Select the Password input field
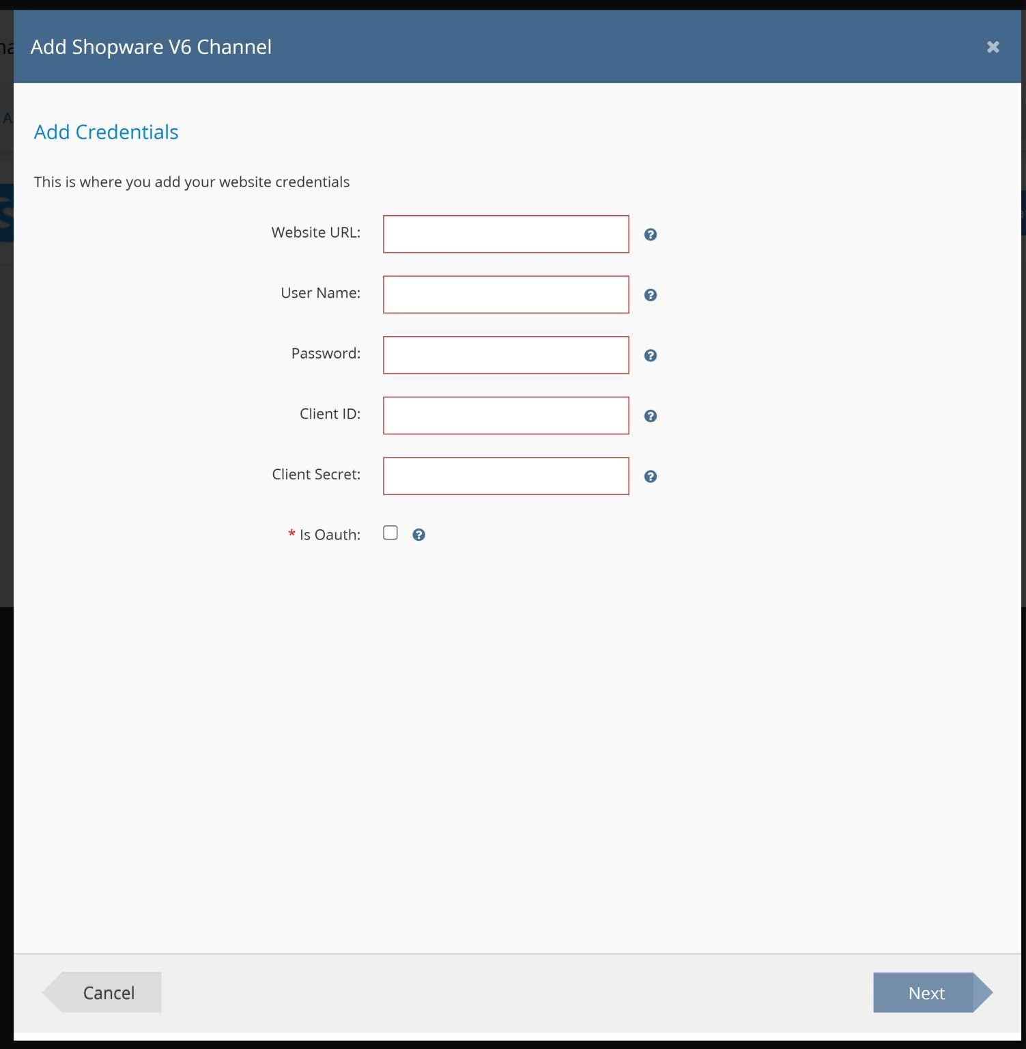 point(505,355)
